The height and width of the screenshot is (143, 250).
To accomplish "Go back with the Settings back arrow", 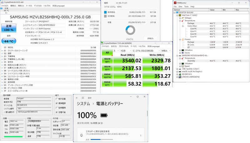I will [77, 98].
